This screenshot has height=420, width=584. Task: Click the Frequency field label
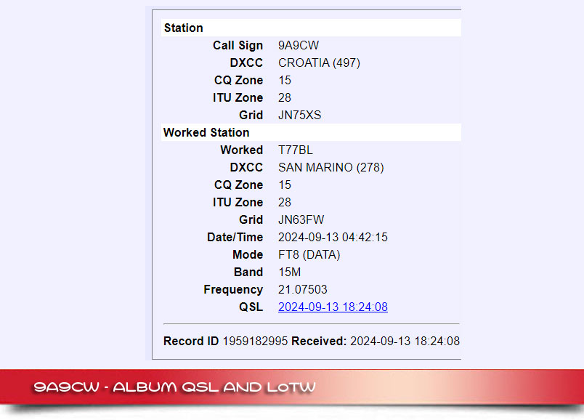click(x=232, y=290)
